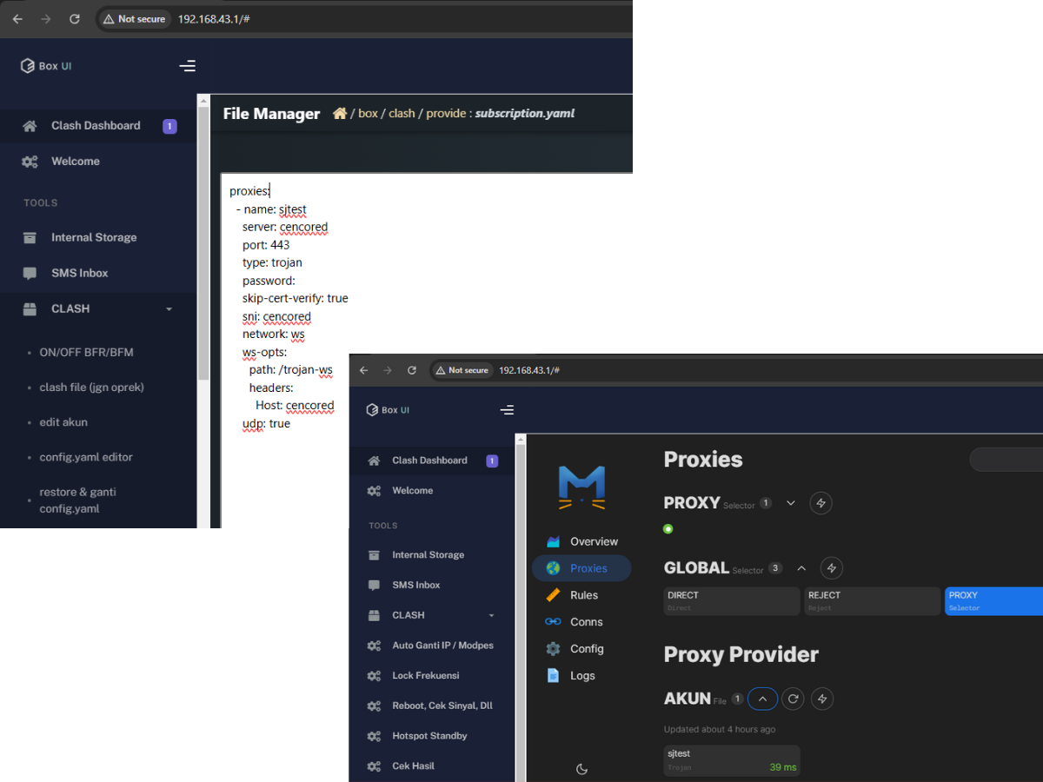Click the lightning health-check icon next to AKUN
The image size is (1043, 782).
click(x=821, y=699)
